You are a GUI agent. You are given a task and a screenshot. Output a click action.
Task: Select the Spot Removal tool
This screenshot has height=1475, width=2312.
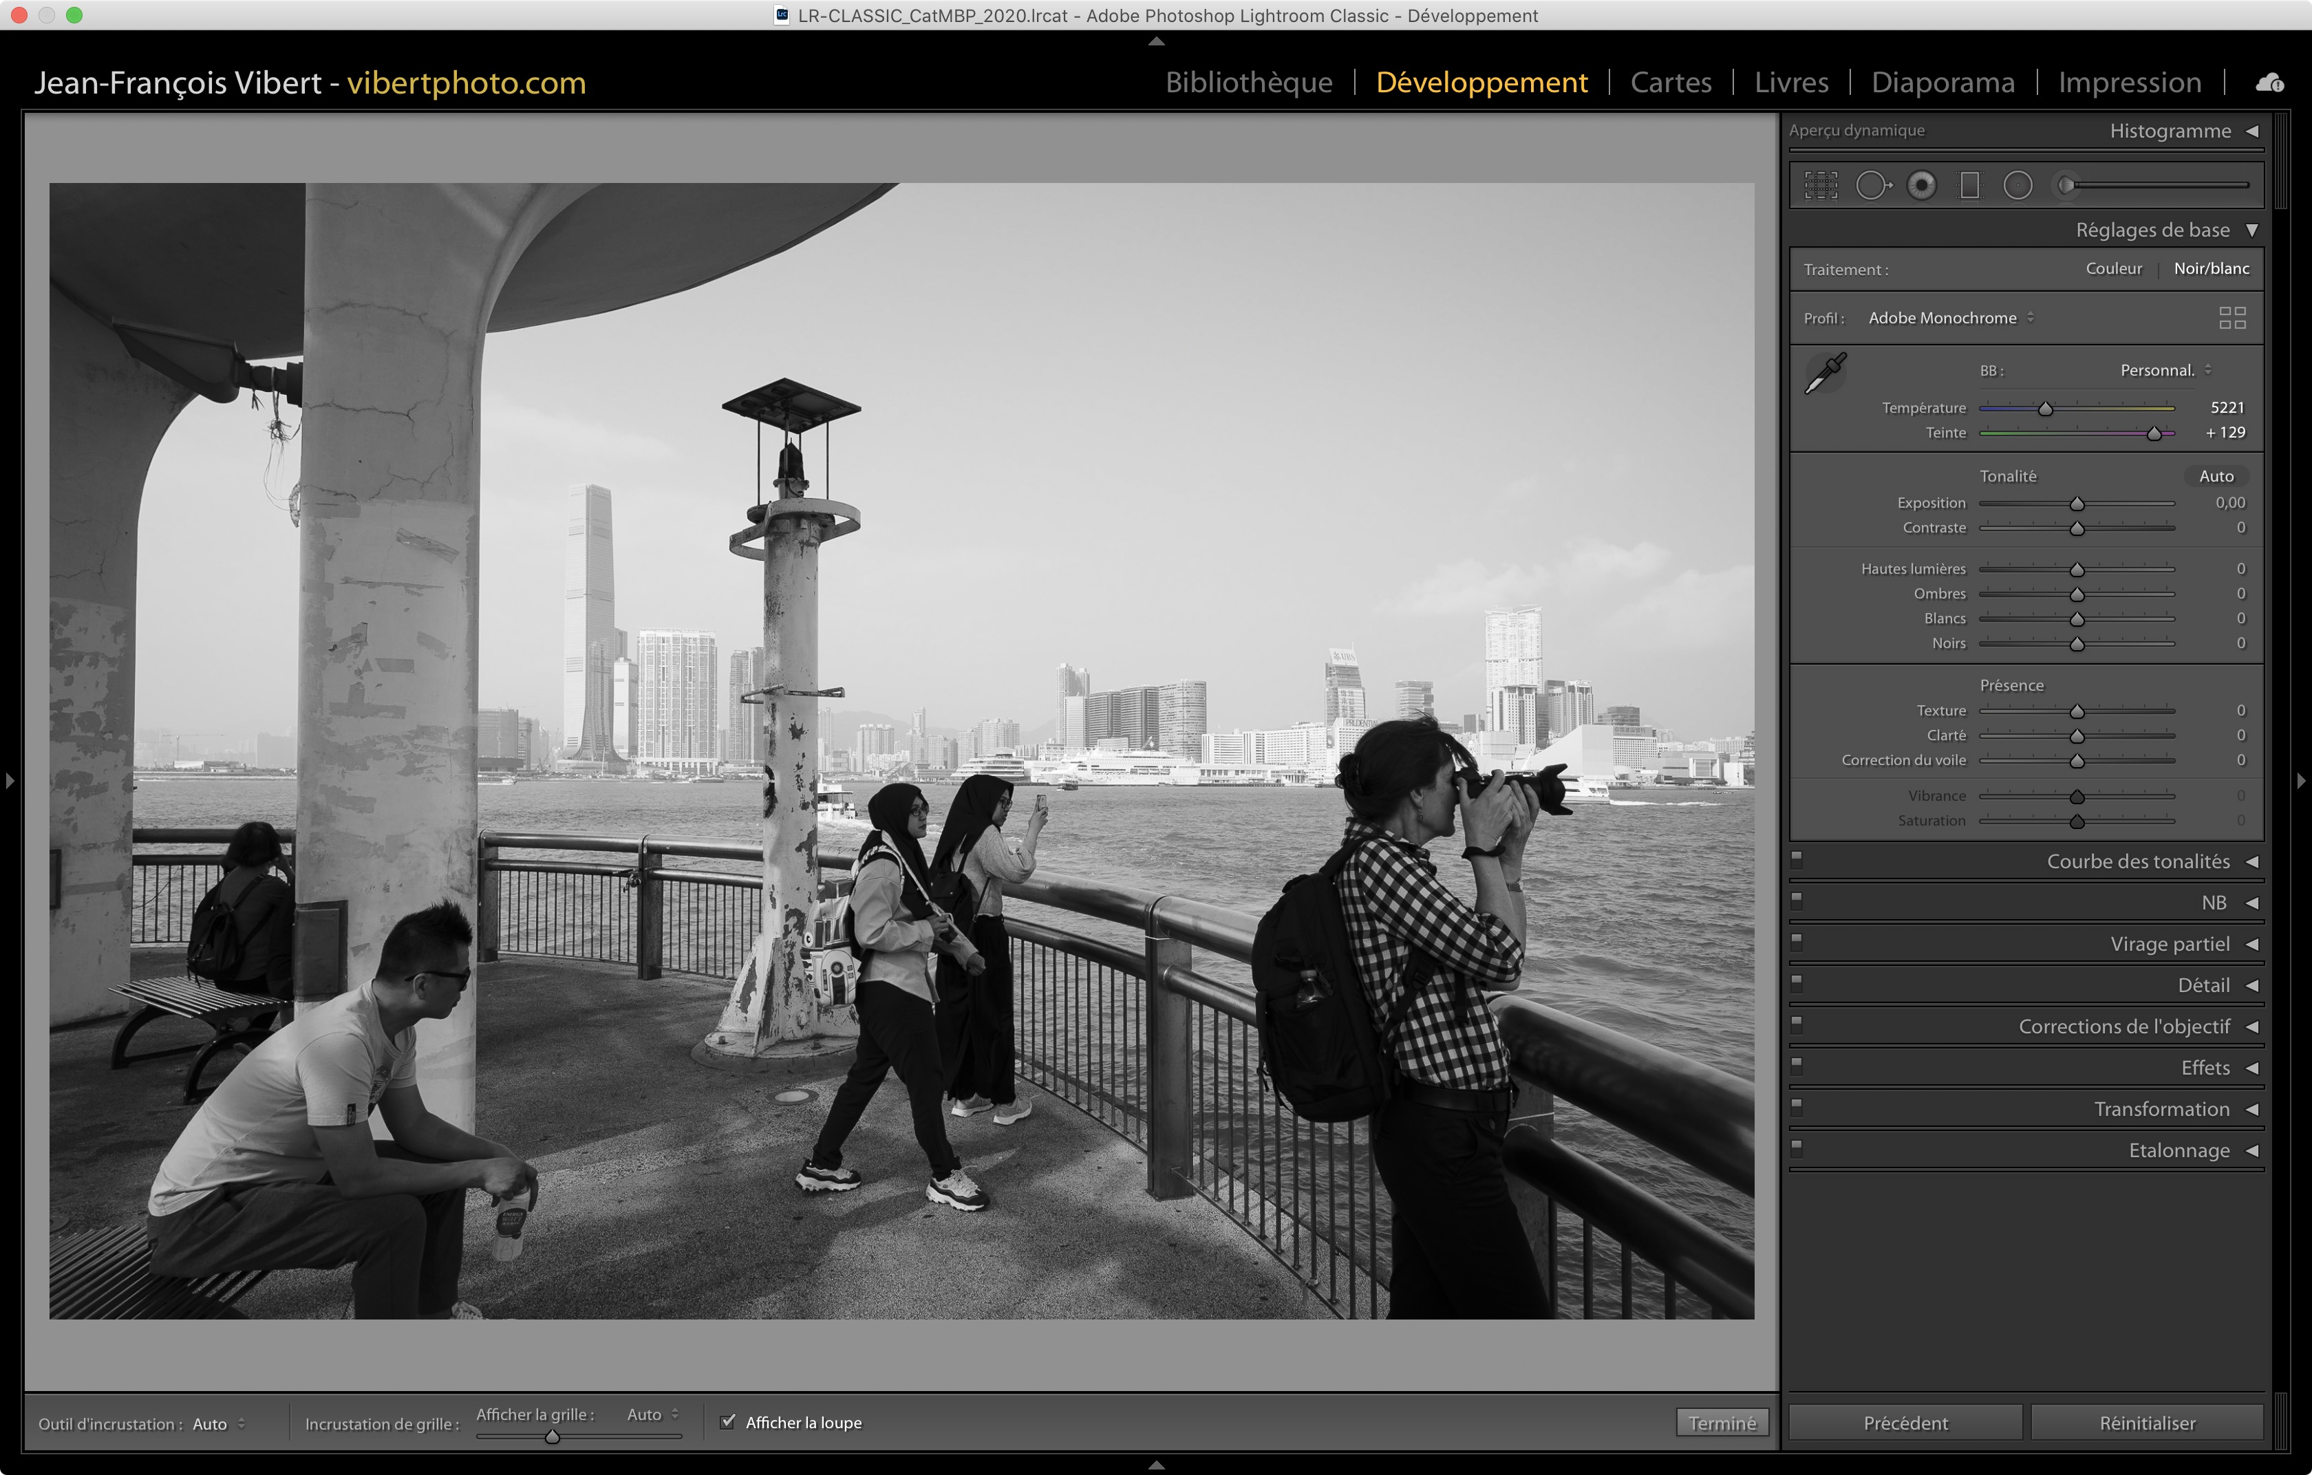(1872, 185)
